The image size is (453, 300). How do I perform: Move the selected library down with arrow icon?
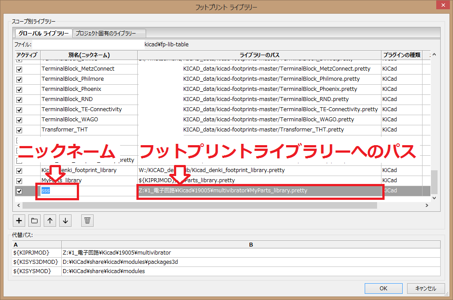point(65,220)
